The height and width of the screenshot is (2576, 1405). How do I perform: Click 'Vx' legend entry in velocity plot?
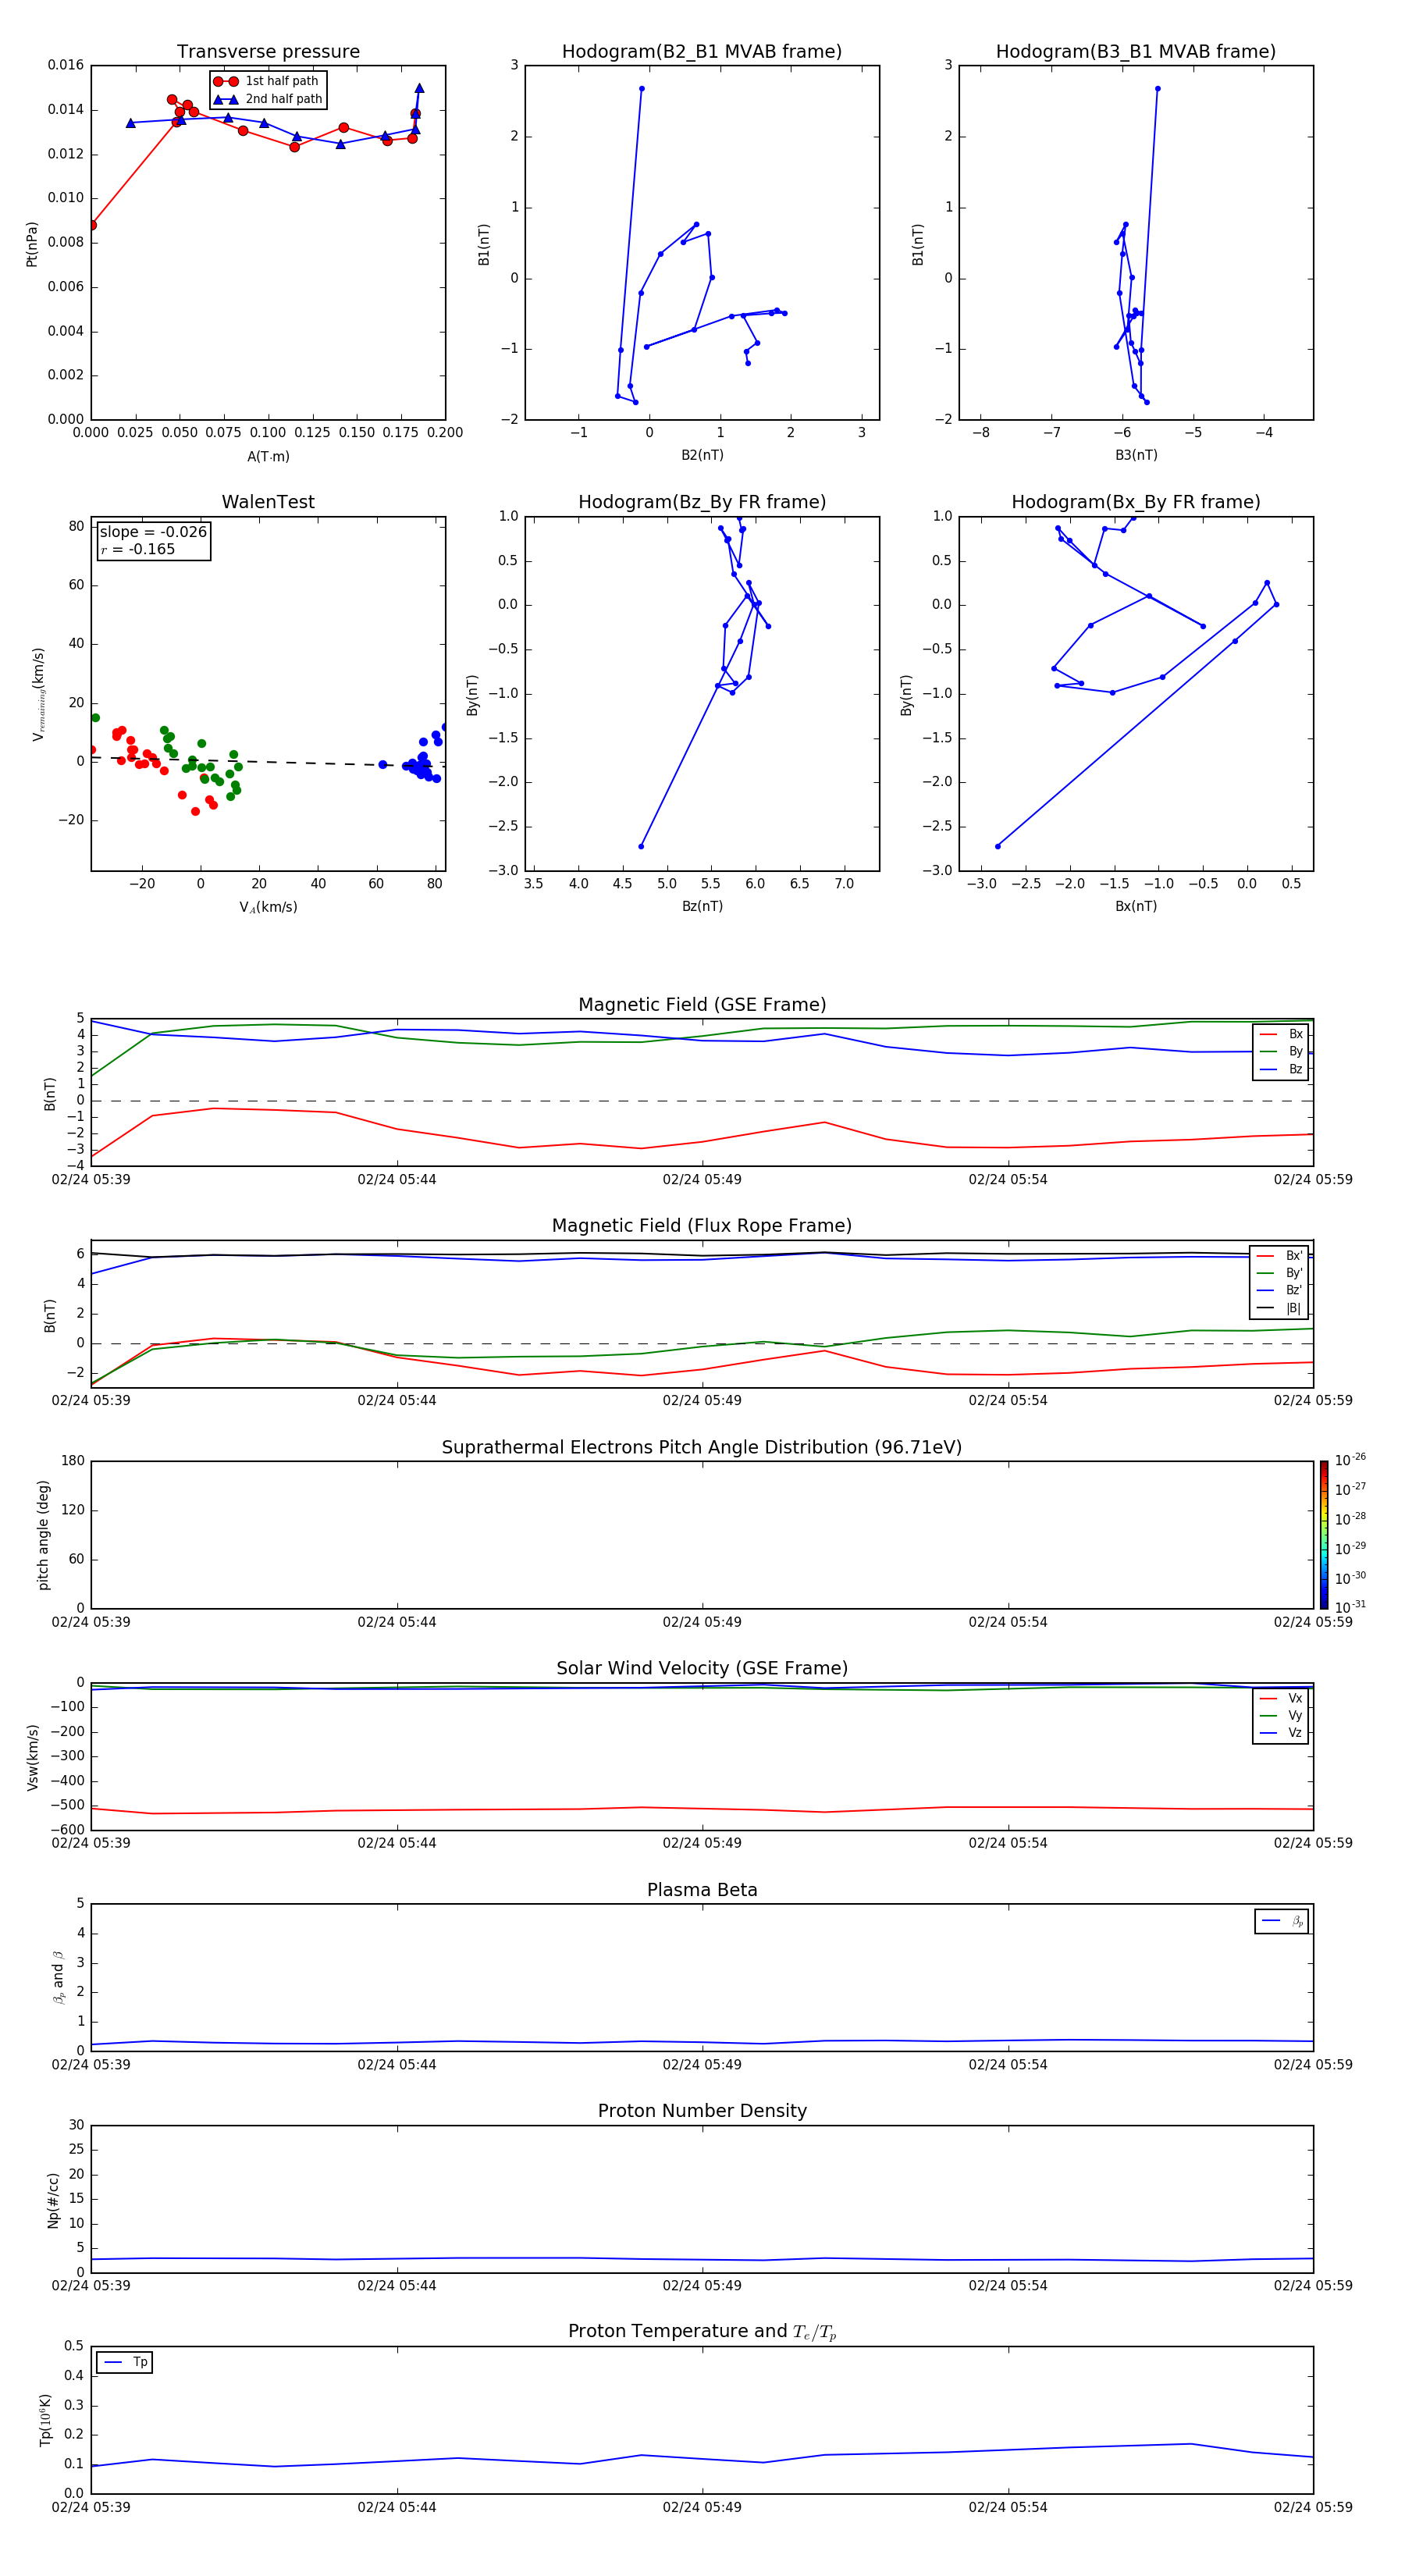click(x=1281, y=1699)
